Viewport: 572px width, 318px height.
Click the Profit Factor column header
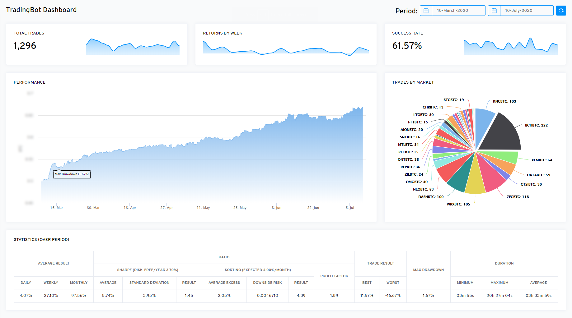tap(334, 276)
